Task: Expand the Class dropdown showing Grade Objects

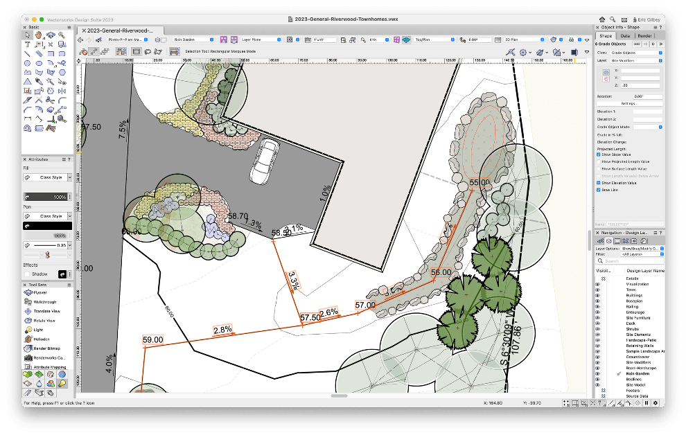Action: click(x=636, y=53)
